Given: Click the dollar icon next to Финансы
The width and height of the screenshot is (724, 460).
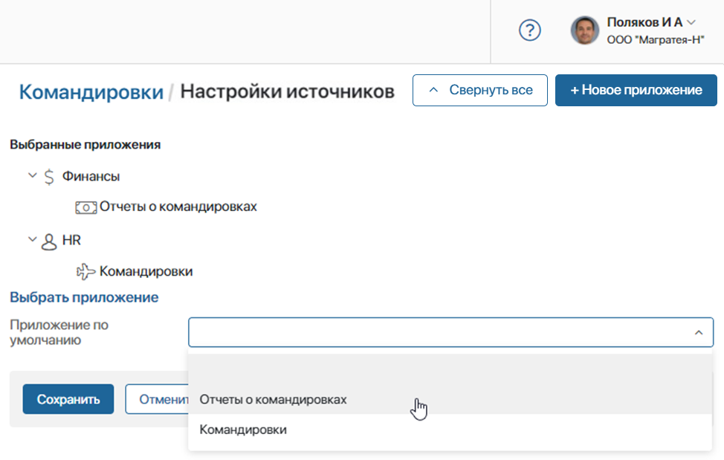Looking at the screenshot, I should click(49, 177).
